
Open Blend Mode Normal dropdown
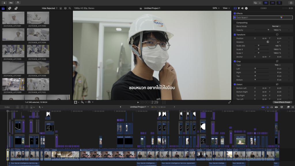click(x=276, y=26)
